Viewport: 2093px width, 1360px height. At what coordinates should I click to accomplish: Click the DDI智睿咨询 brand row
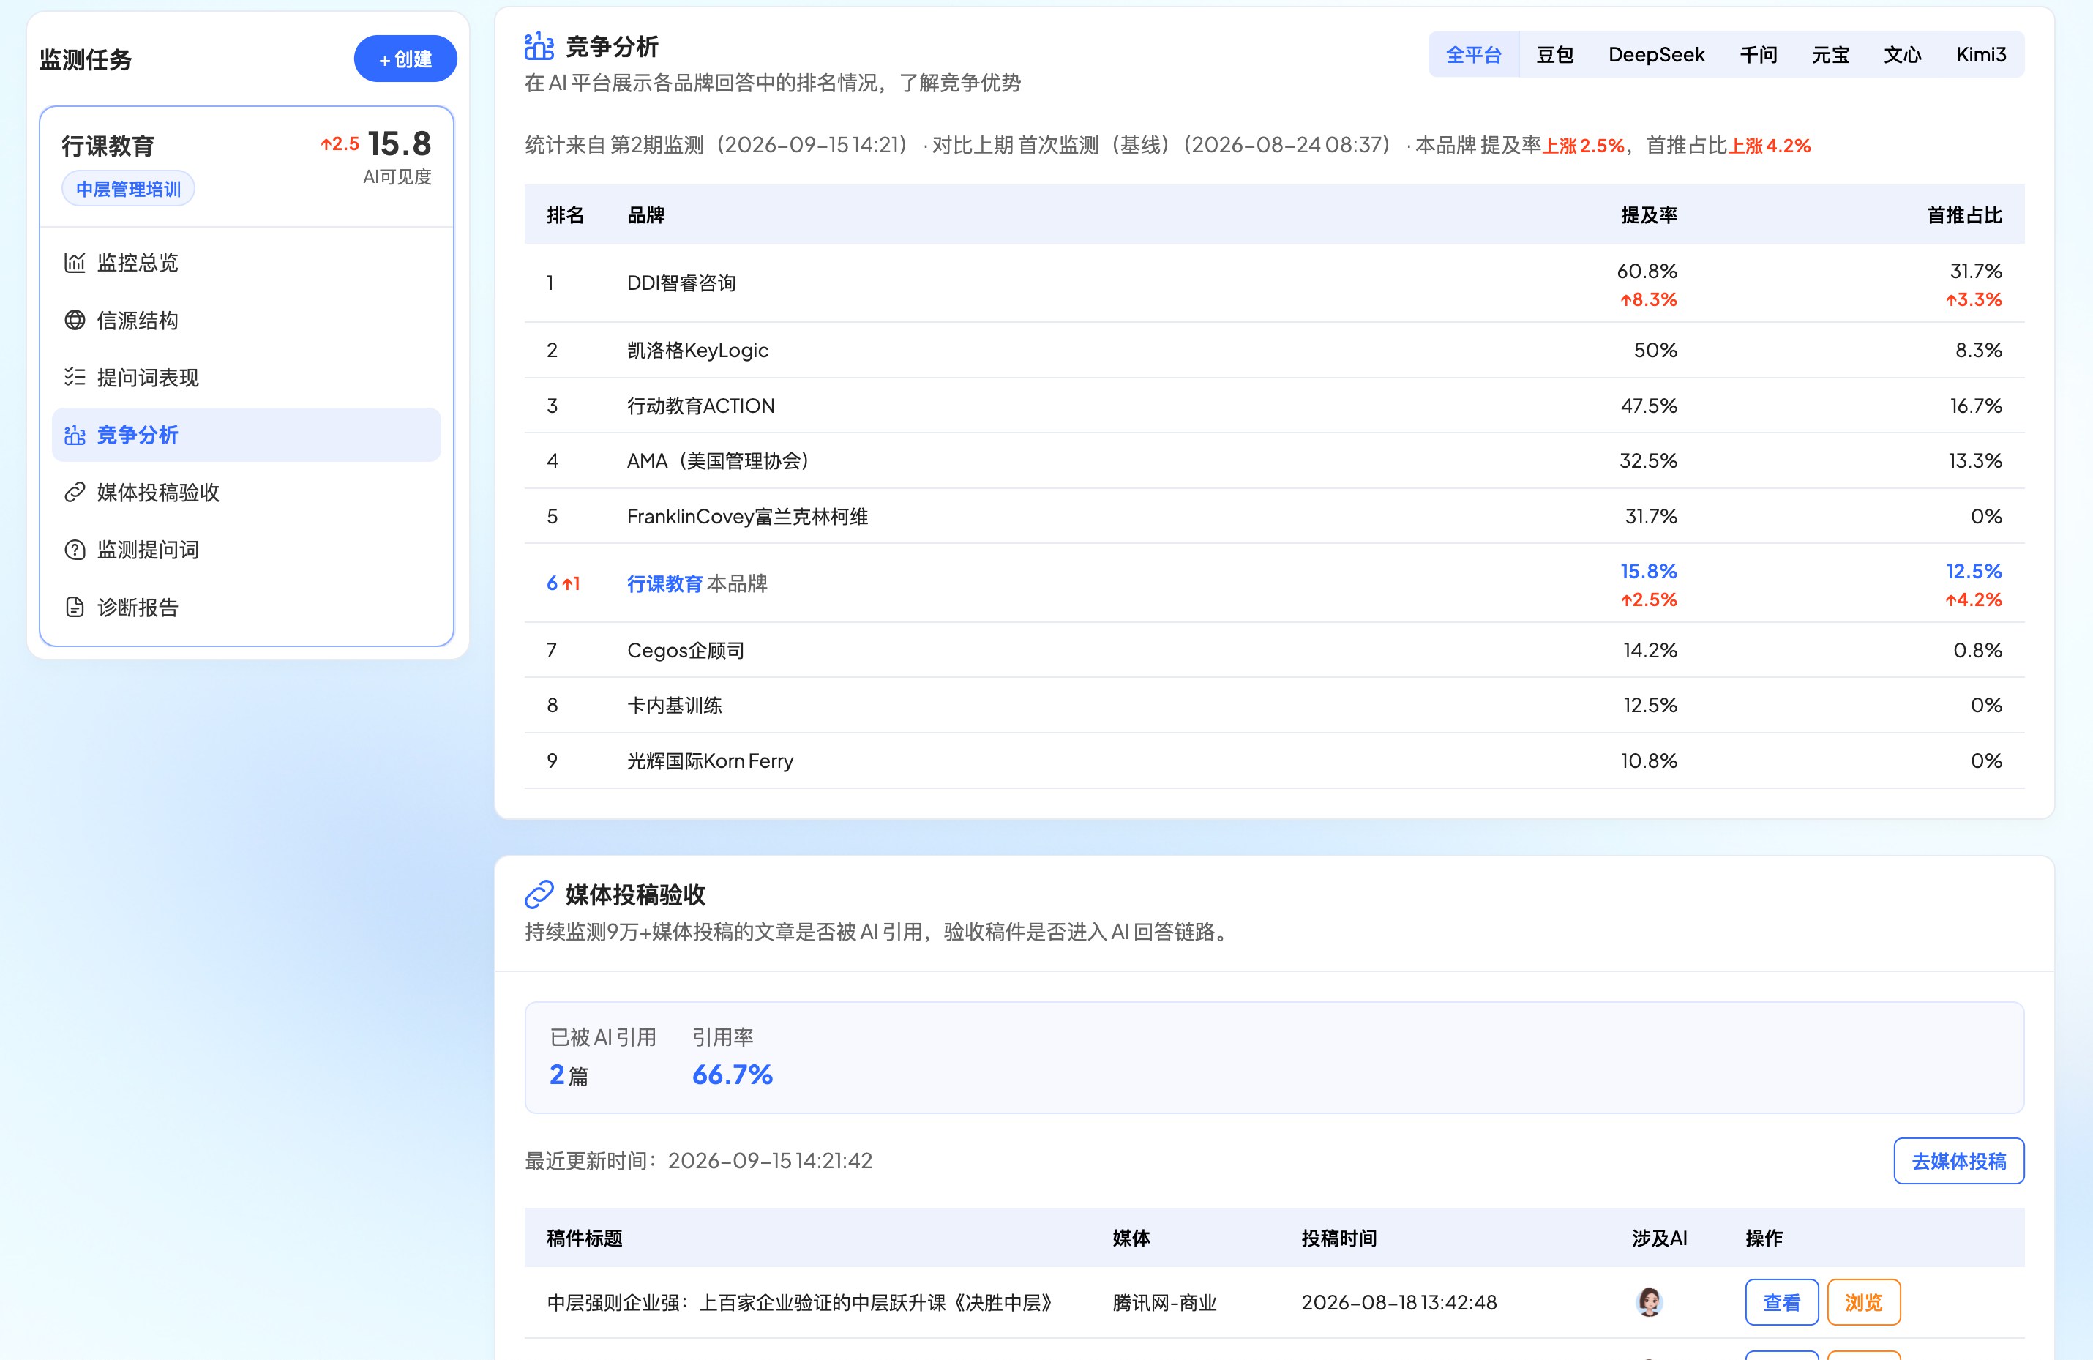pyautogui.click(x=1273, y=283)
